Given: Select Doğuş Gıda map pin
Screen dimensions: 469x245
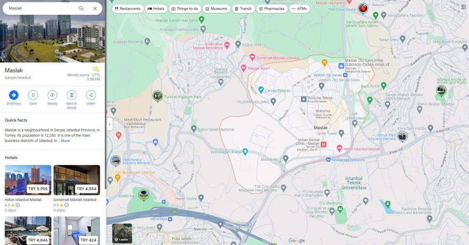Looking at the screenshot, I should pos(238,44).
